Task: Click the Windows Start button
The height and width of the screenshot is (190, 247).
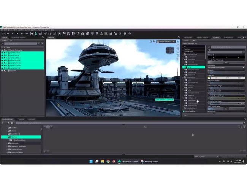Action: pos(91,161)
